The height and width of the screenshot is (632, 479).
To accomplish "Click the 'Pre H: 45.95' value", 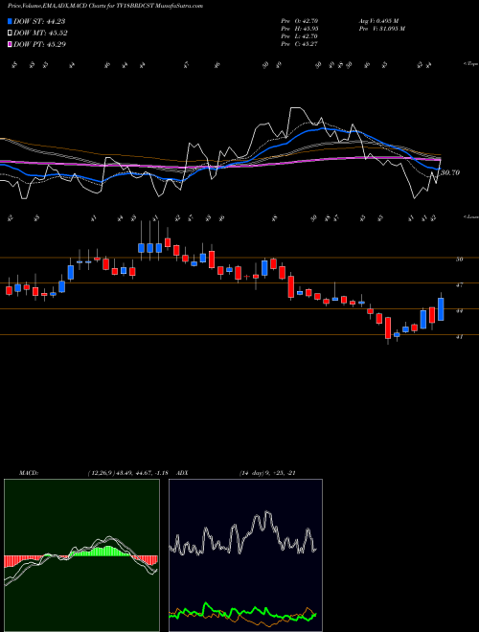I will coord(300,29).
